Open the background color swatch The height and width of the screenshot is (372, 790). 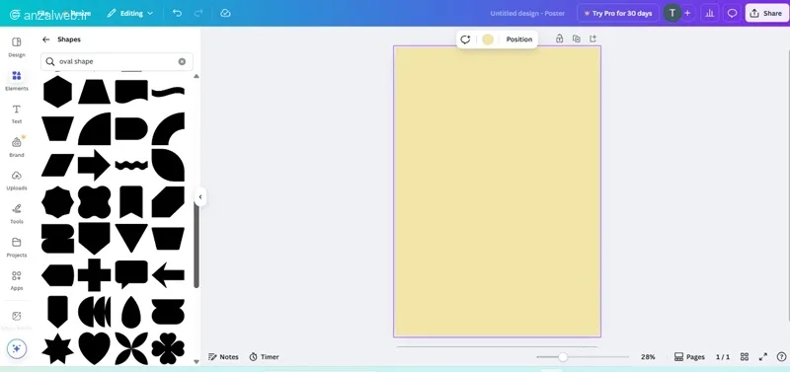[x=488, y=39]
